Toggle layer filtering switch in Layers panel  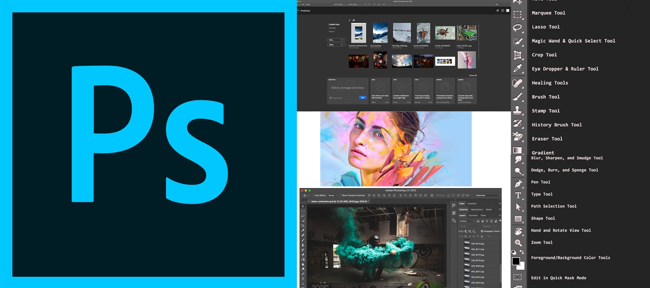point(500,221)
